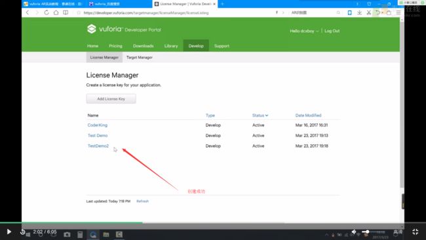This screenshot has width=426, height=240.
Task: Seek on the green video progress bar
Action: [x=71, y=222]
